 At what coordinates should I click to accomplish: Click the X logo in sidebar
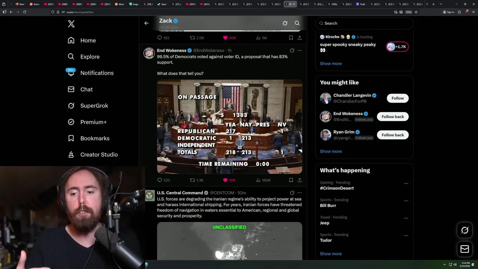tap(71, 24)
